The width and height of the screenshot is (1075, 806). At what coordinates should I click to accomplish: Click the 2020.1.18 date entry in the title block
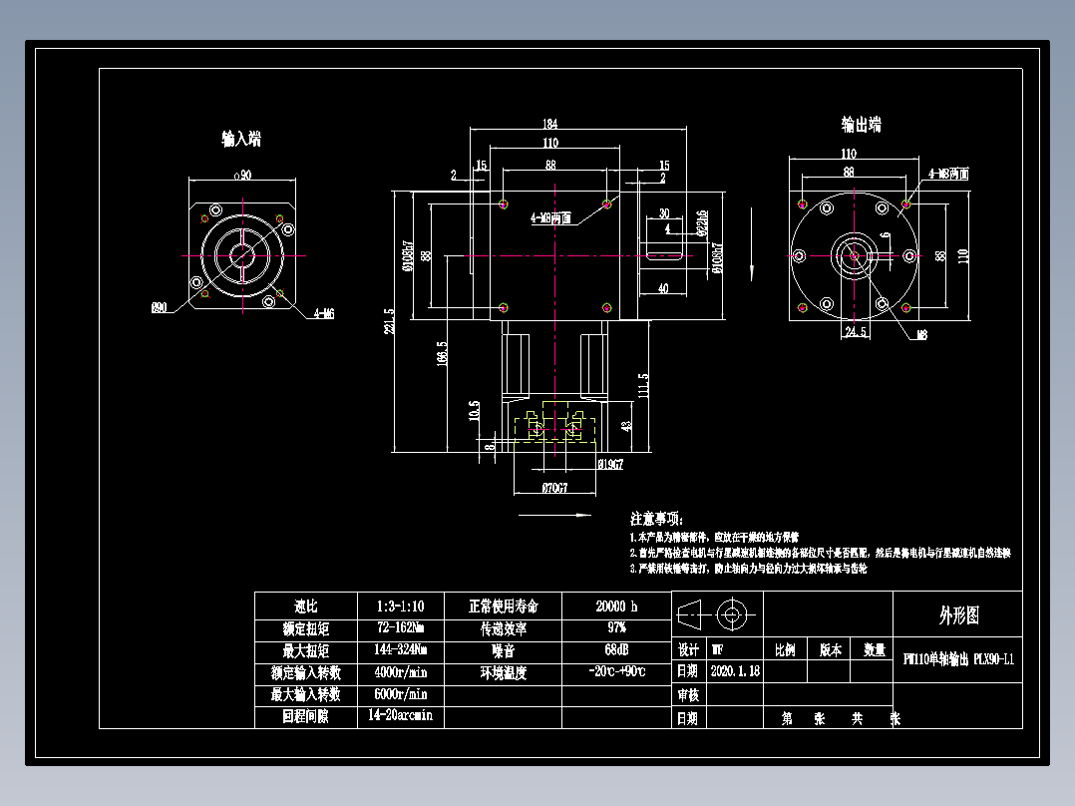[736, 669]
